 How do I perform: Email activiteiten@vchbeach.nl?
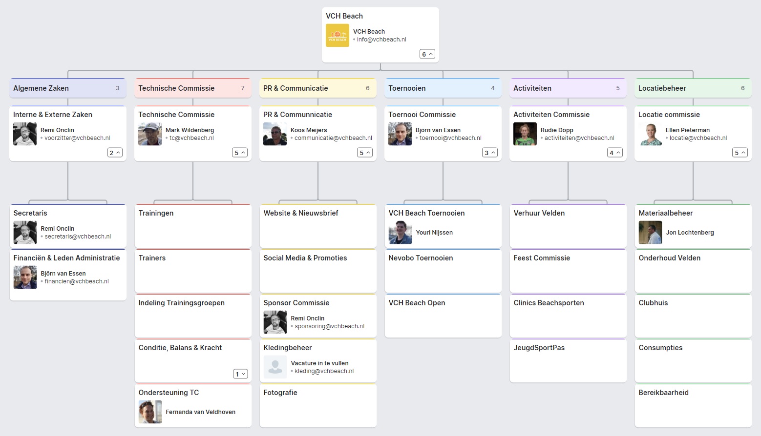point(579,138)
